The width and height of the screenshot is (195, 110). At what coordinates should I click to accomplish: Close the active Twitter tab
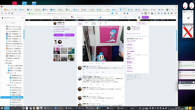(125, 9)
